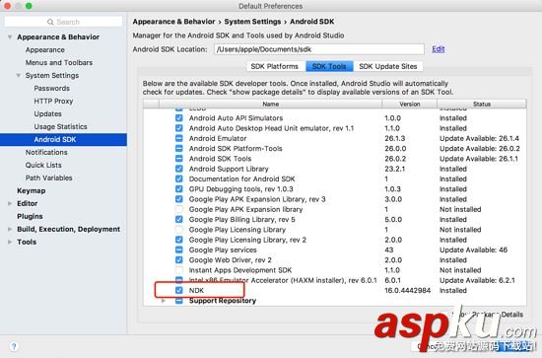This screenshot has height=358, width=542.
Task: Toggle GPU Debugging tools checkbox
Action: [178, 189]
